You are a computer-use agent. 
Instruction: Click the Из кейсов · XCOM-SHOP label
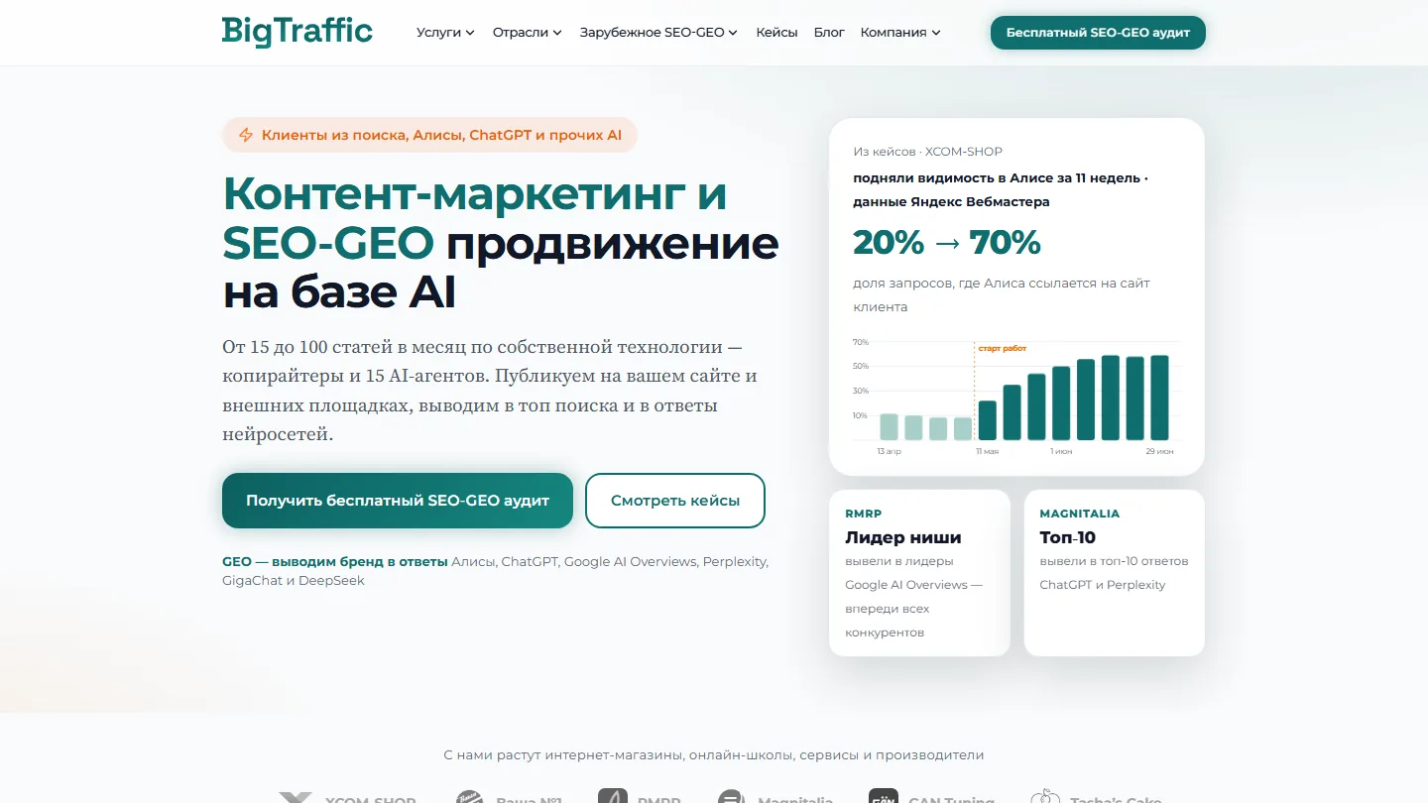927,152
